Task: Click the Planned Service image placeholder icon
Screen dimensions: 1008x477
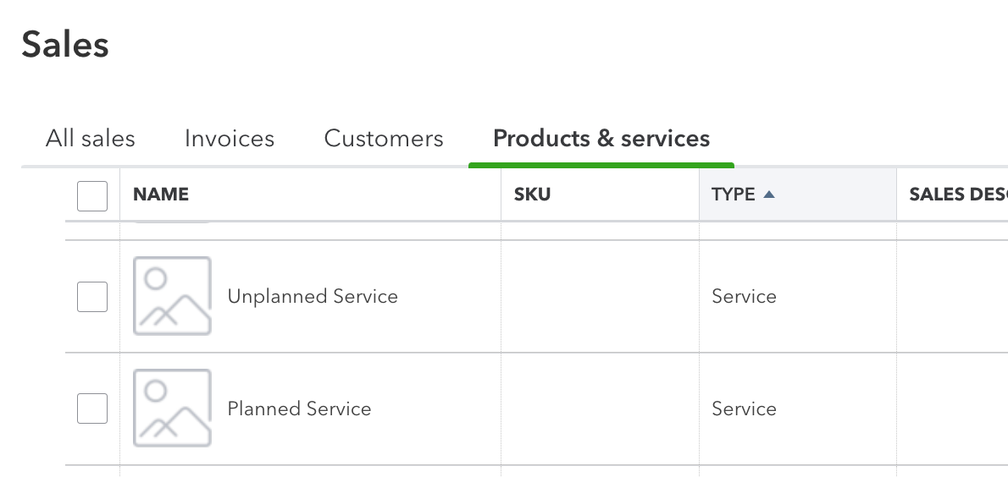Action: (172, 408)
